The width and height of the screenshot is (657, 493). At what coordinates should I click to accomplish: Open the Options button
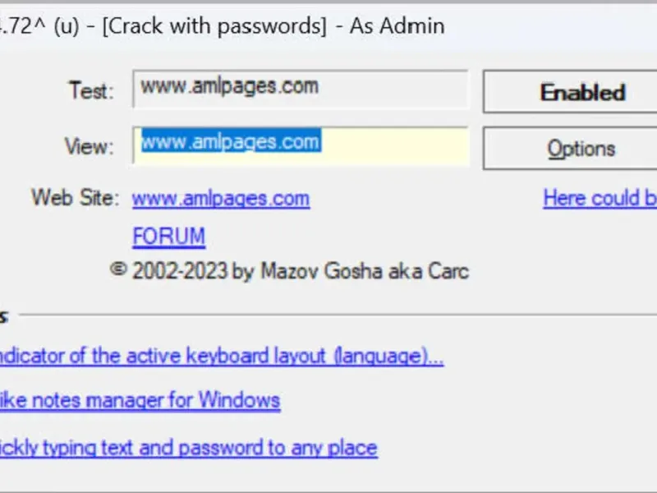click(580, 149)
